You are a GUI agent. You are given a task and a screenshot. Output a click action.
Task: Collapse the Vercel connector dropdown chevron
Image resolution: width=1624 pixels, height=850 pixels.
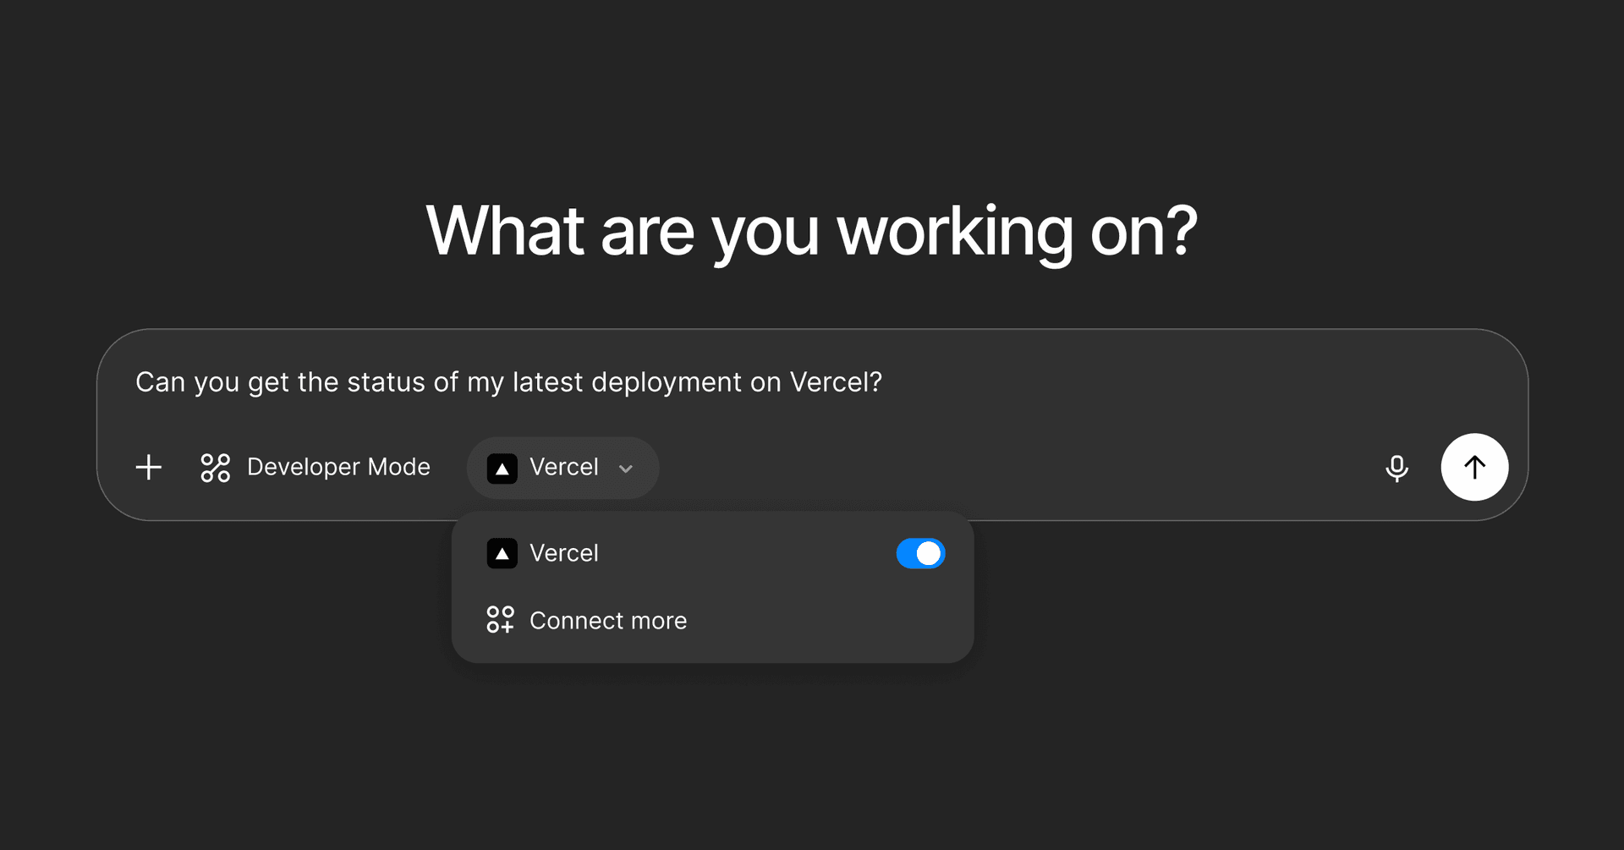626,469
